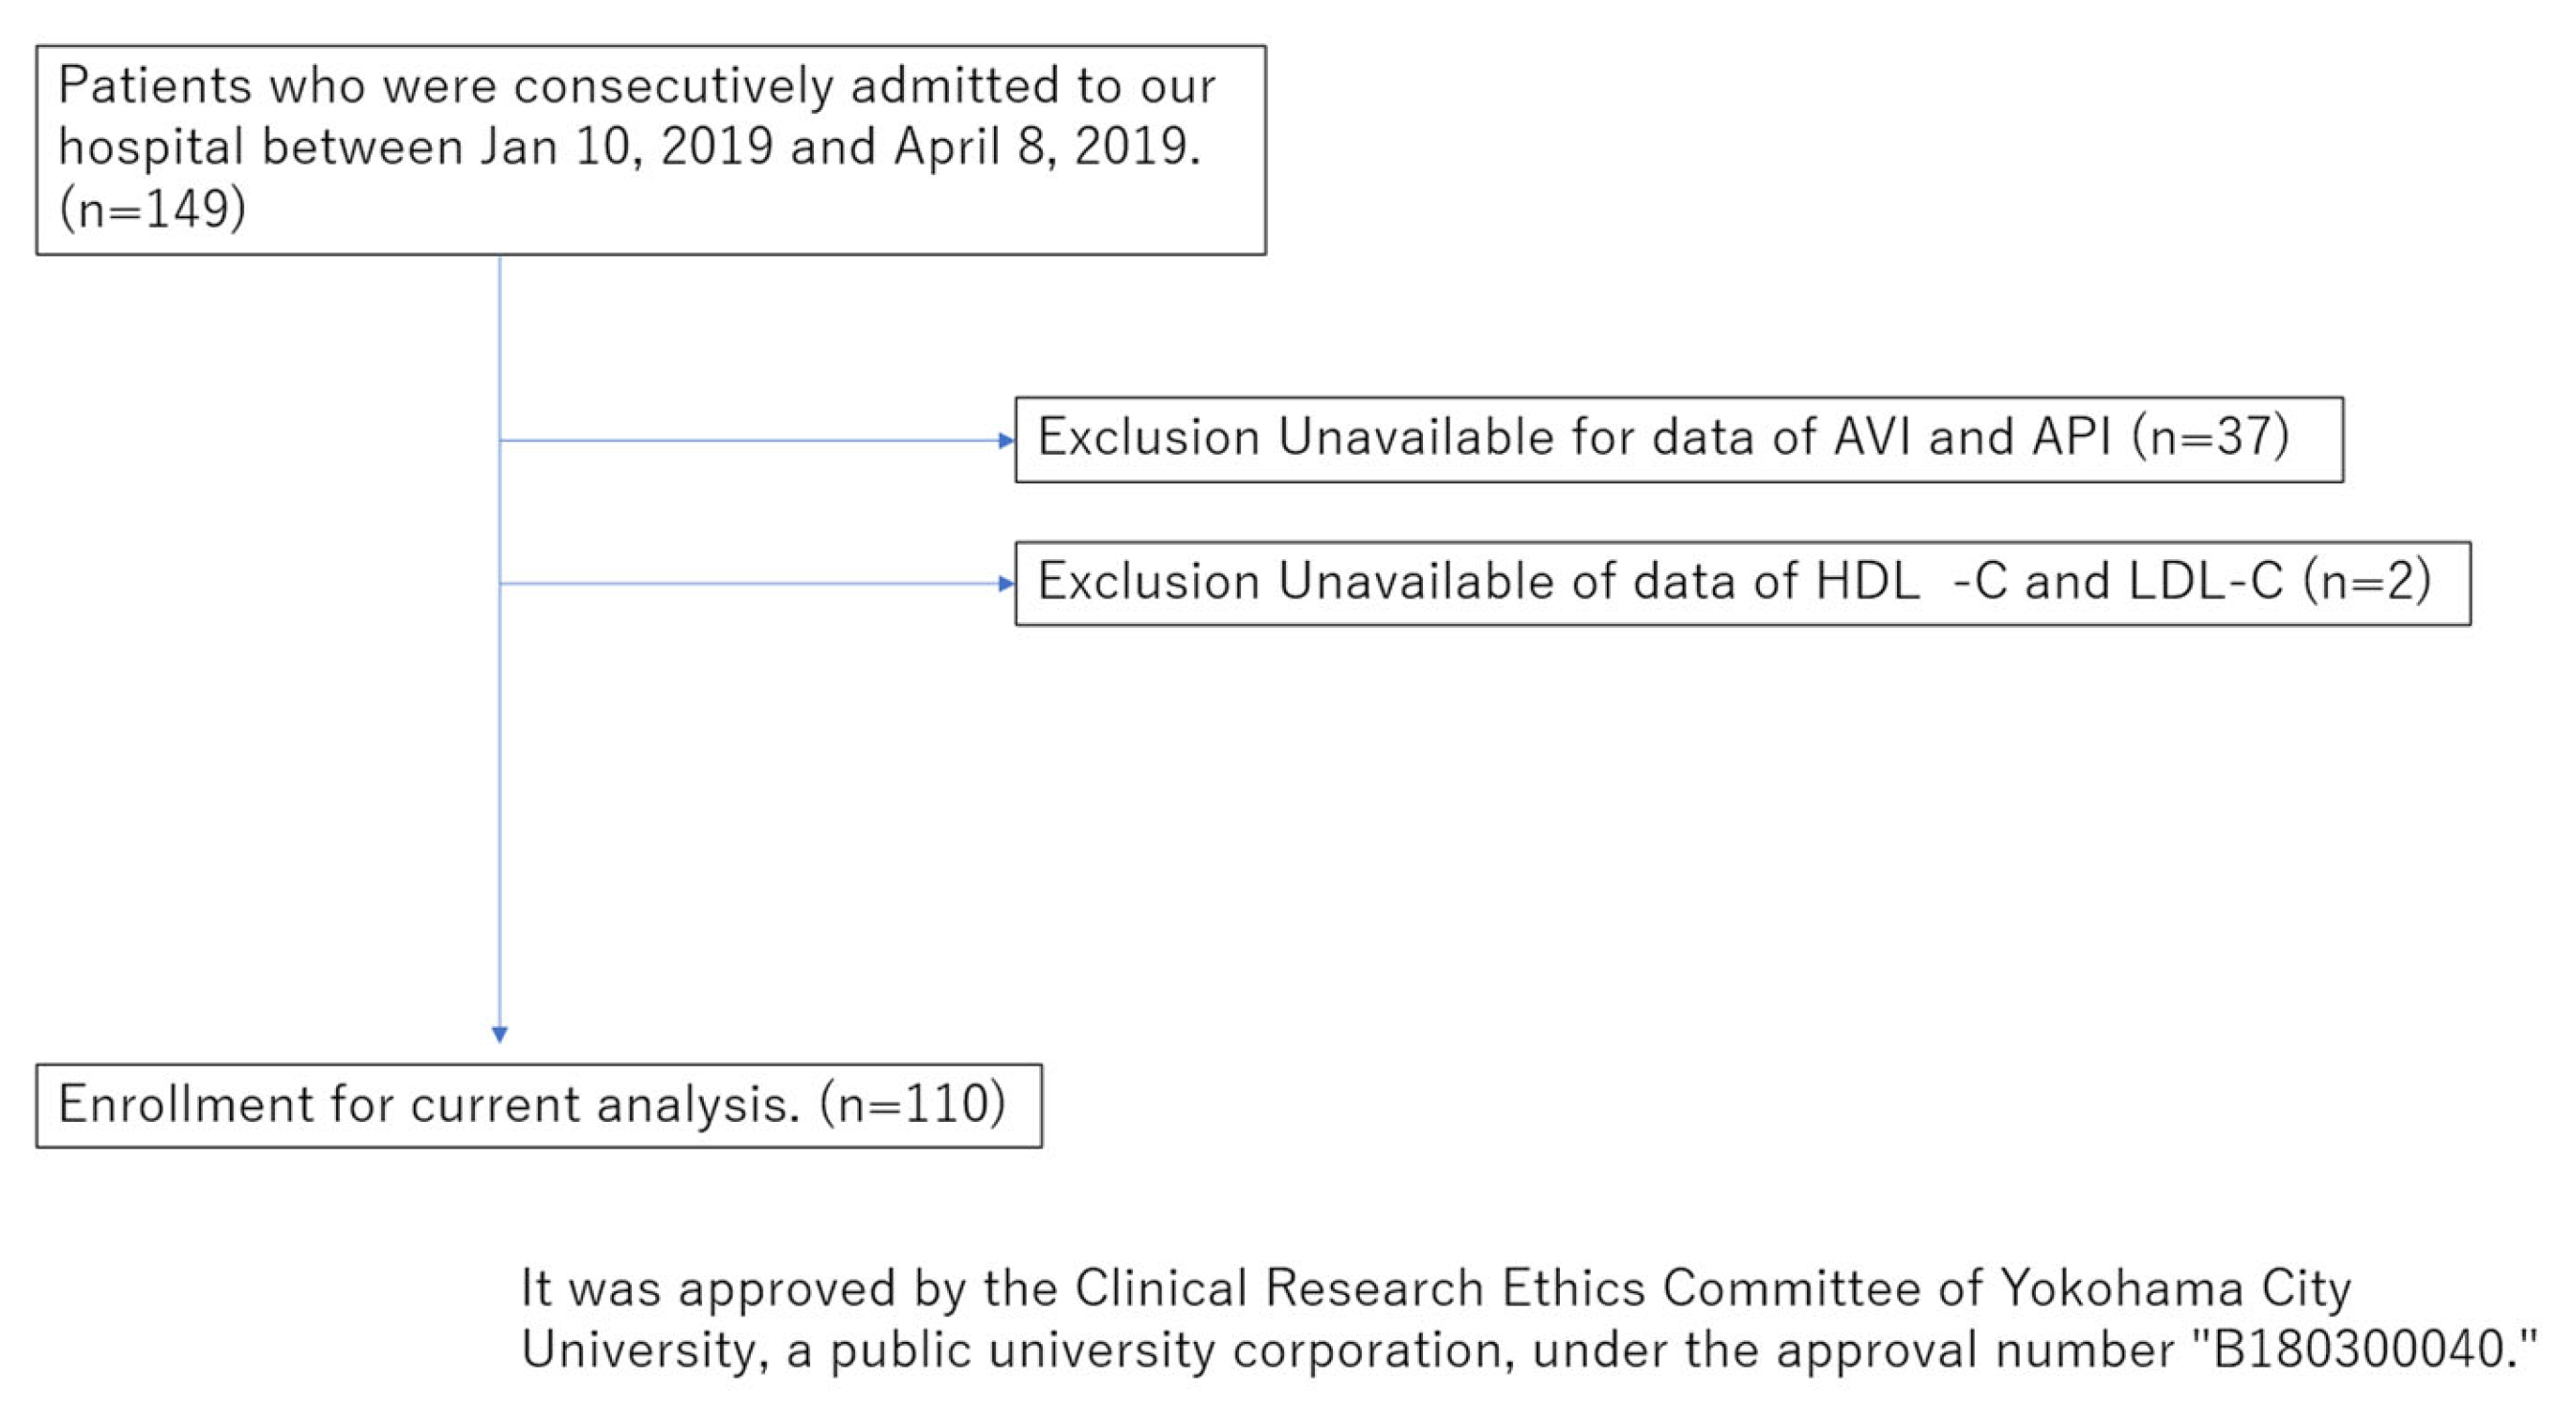The height and width of the screenshot is (1409, 2576).
Task: Click the 'Yokohama City' text
Action: (2175, 1289)
